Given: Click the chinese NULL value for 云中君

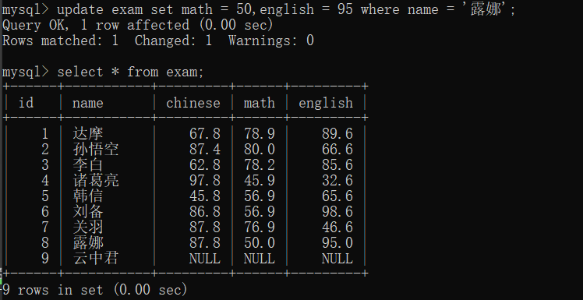Looking at the screenshot, I should click(x=205, y=259).
